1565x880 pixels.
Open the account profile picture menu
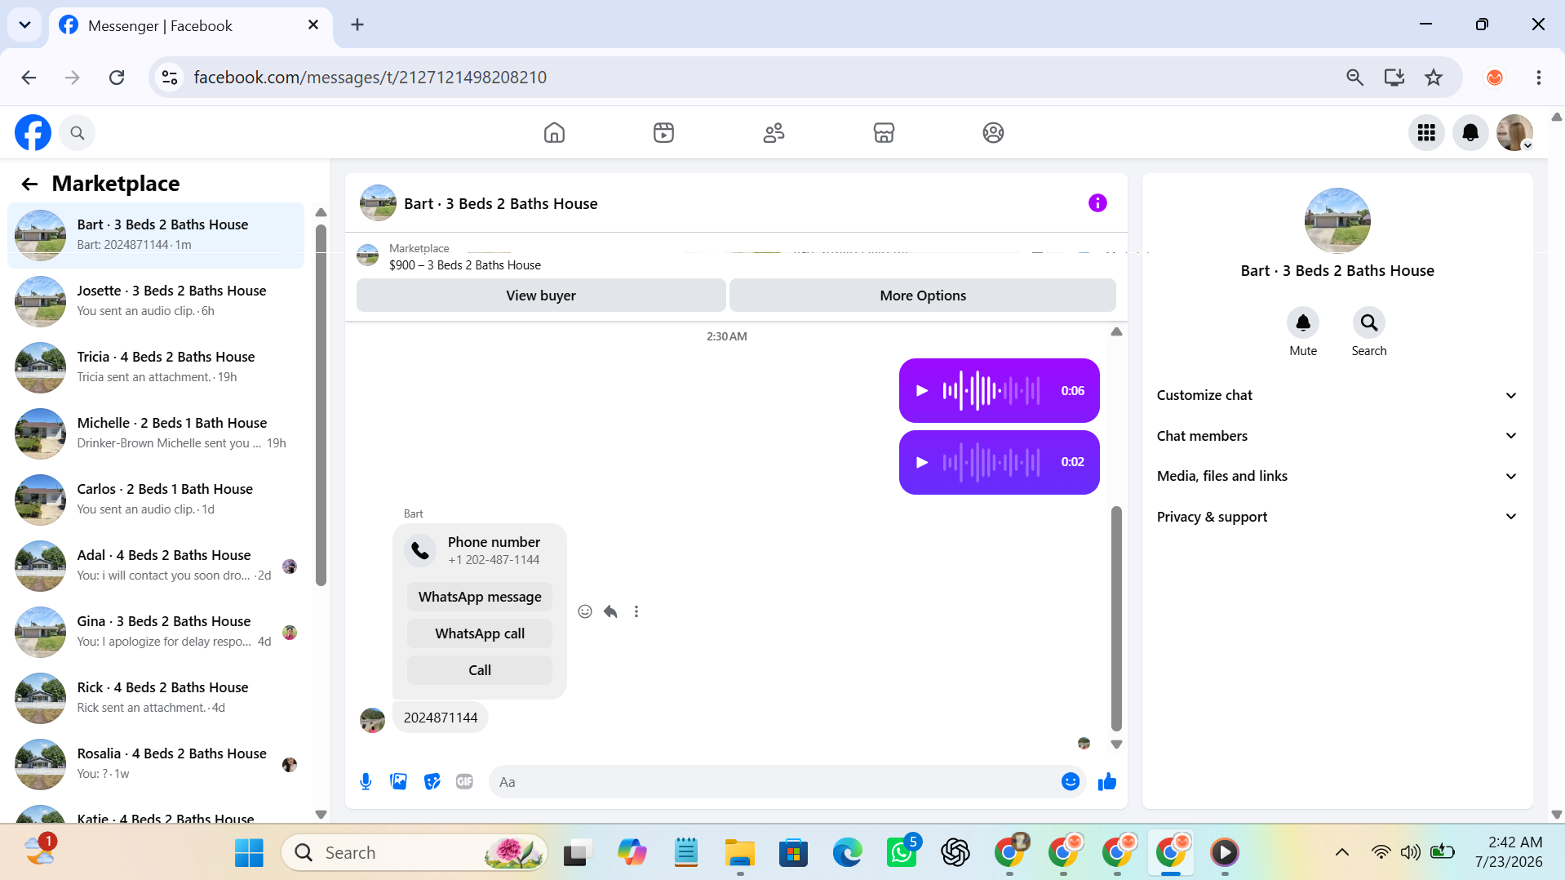pyautogui.click(x=1514, y=132)
